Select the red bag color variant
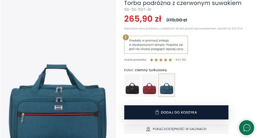The image size is (257, 138). pyautogui.click(x=150, y=85)
